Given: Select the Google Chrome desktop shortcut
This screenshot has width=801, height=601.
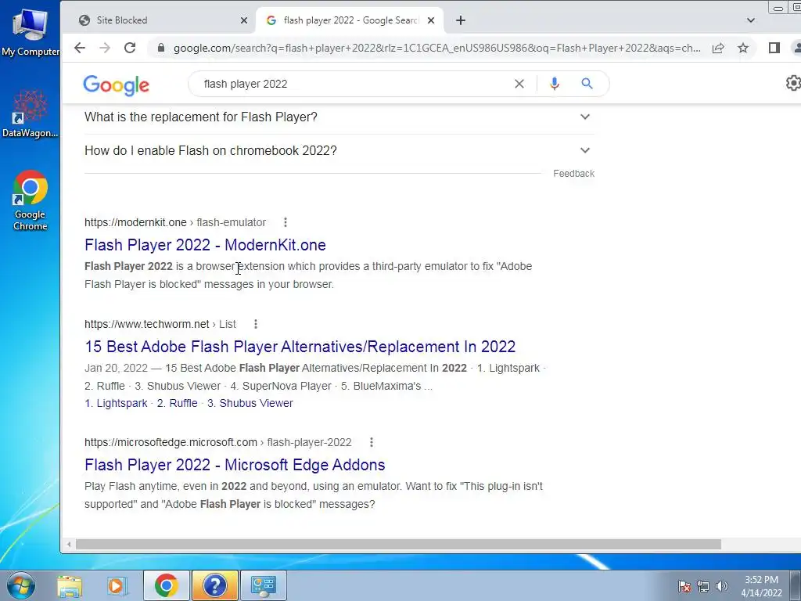Looking at the screenshot, I should [31, 200].
